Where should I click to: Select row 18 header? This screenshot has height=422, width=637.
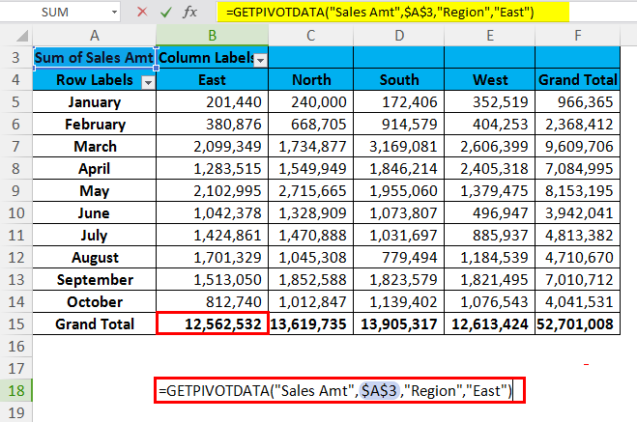coord(15,391)
